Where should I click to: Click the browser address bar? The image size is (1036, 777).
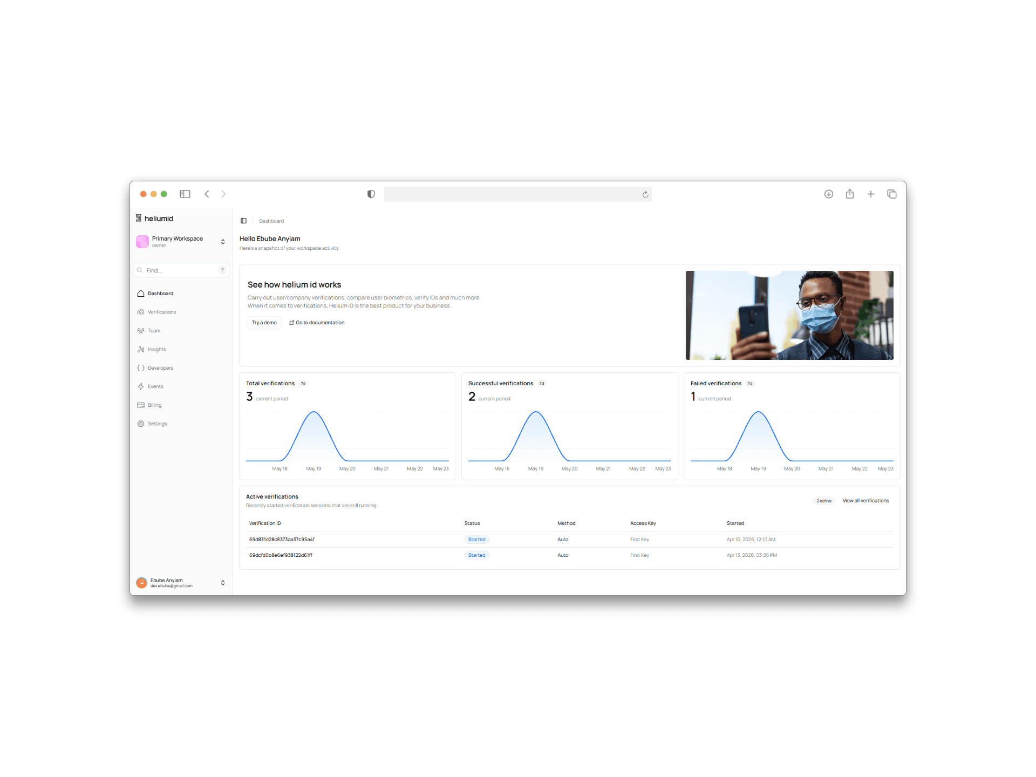[x=518, y=194]
